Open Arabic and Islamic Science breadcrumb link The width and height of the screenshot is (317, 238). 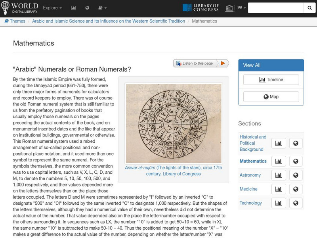pos(109,21)
